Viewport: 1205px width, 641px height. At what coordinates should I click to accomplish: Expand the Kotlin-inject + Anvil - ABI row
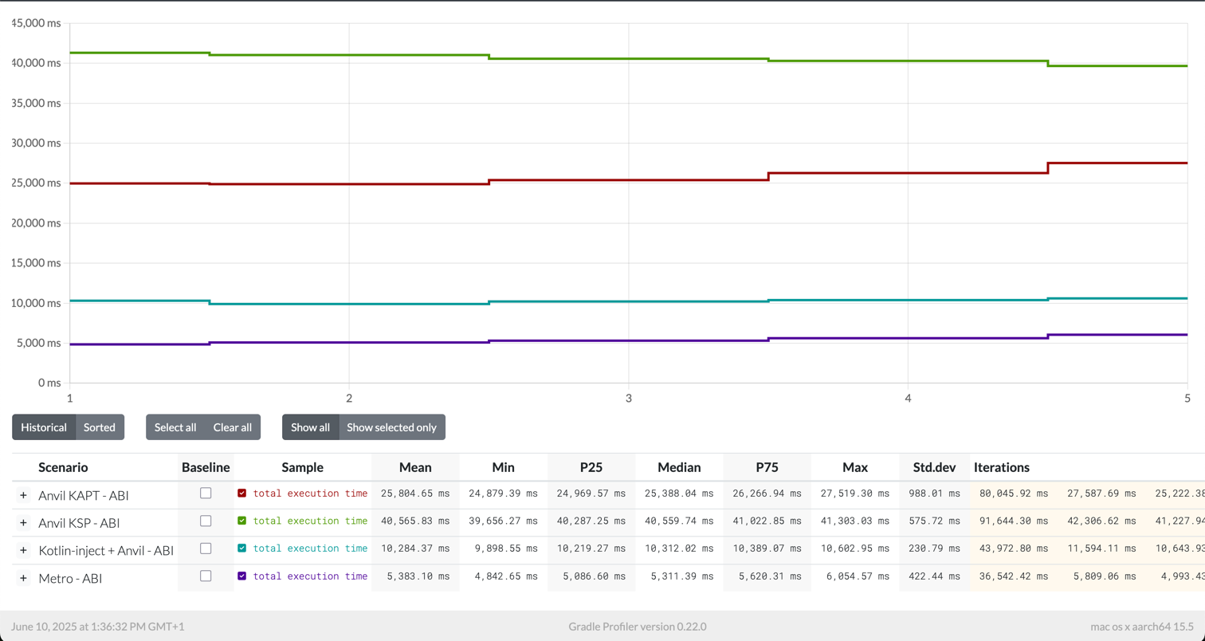[23, 550]
